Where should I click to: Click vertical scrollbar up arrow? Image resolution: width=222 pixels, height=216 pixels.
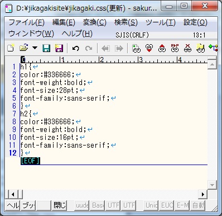tap(212, 64)
